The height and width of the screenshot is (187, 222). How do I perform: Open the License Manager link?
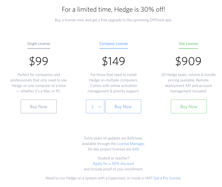click(131, 144)
